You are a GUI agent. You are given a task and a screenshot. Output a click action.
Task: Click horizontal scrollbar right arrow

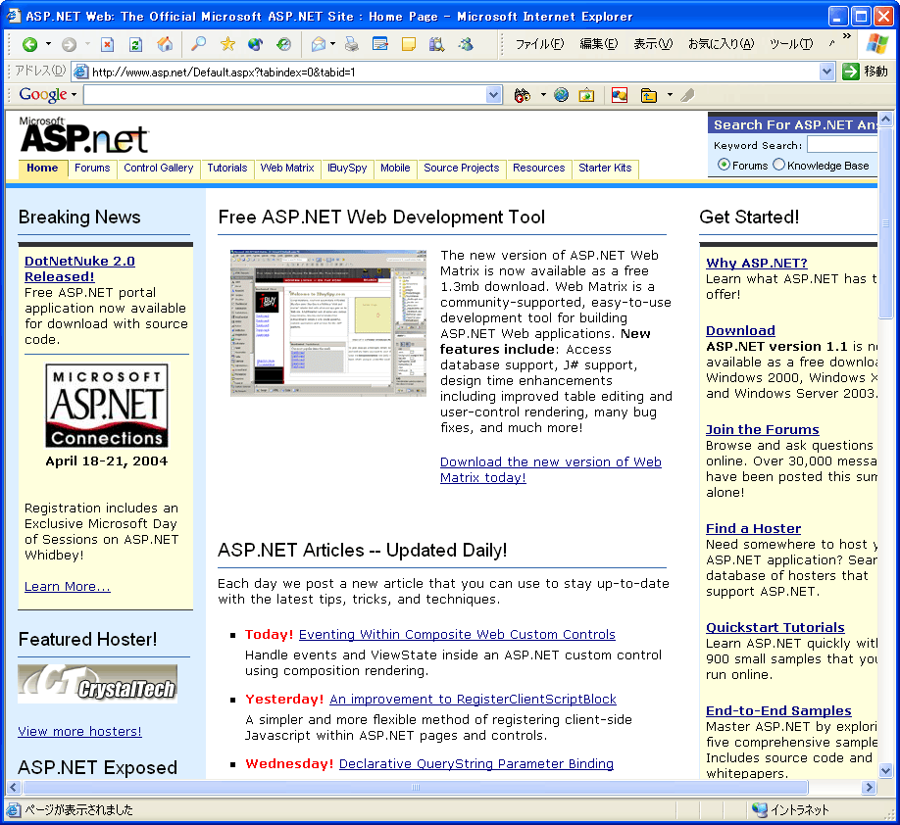(x=870, y=787)
